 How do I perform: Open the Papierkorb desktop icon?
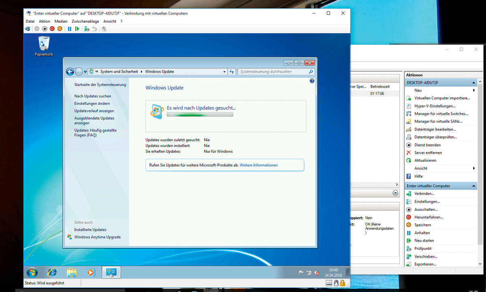click(44, 46)
